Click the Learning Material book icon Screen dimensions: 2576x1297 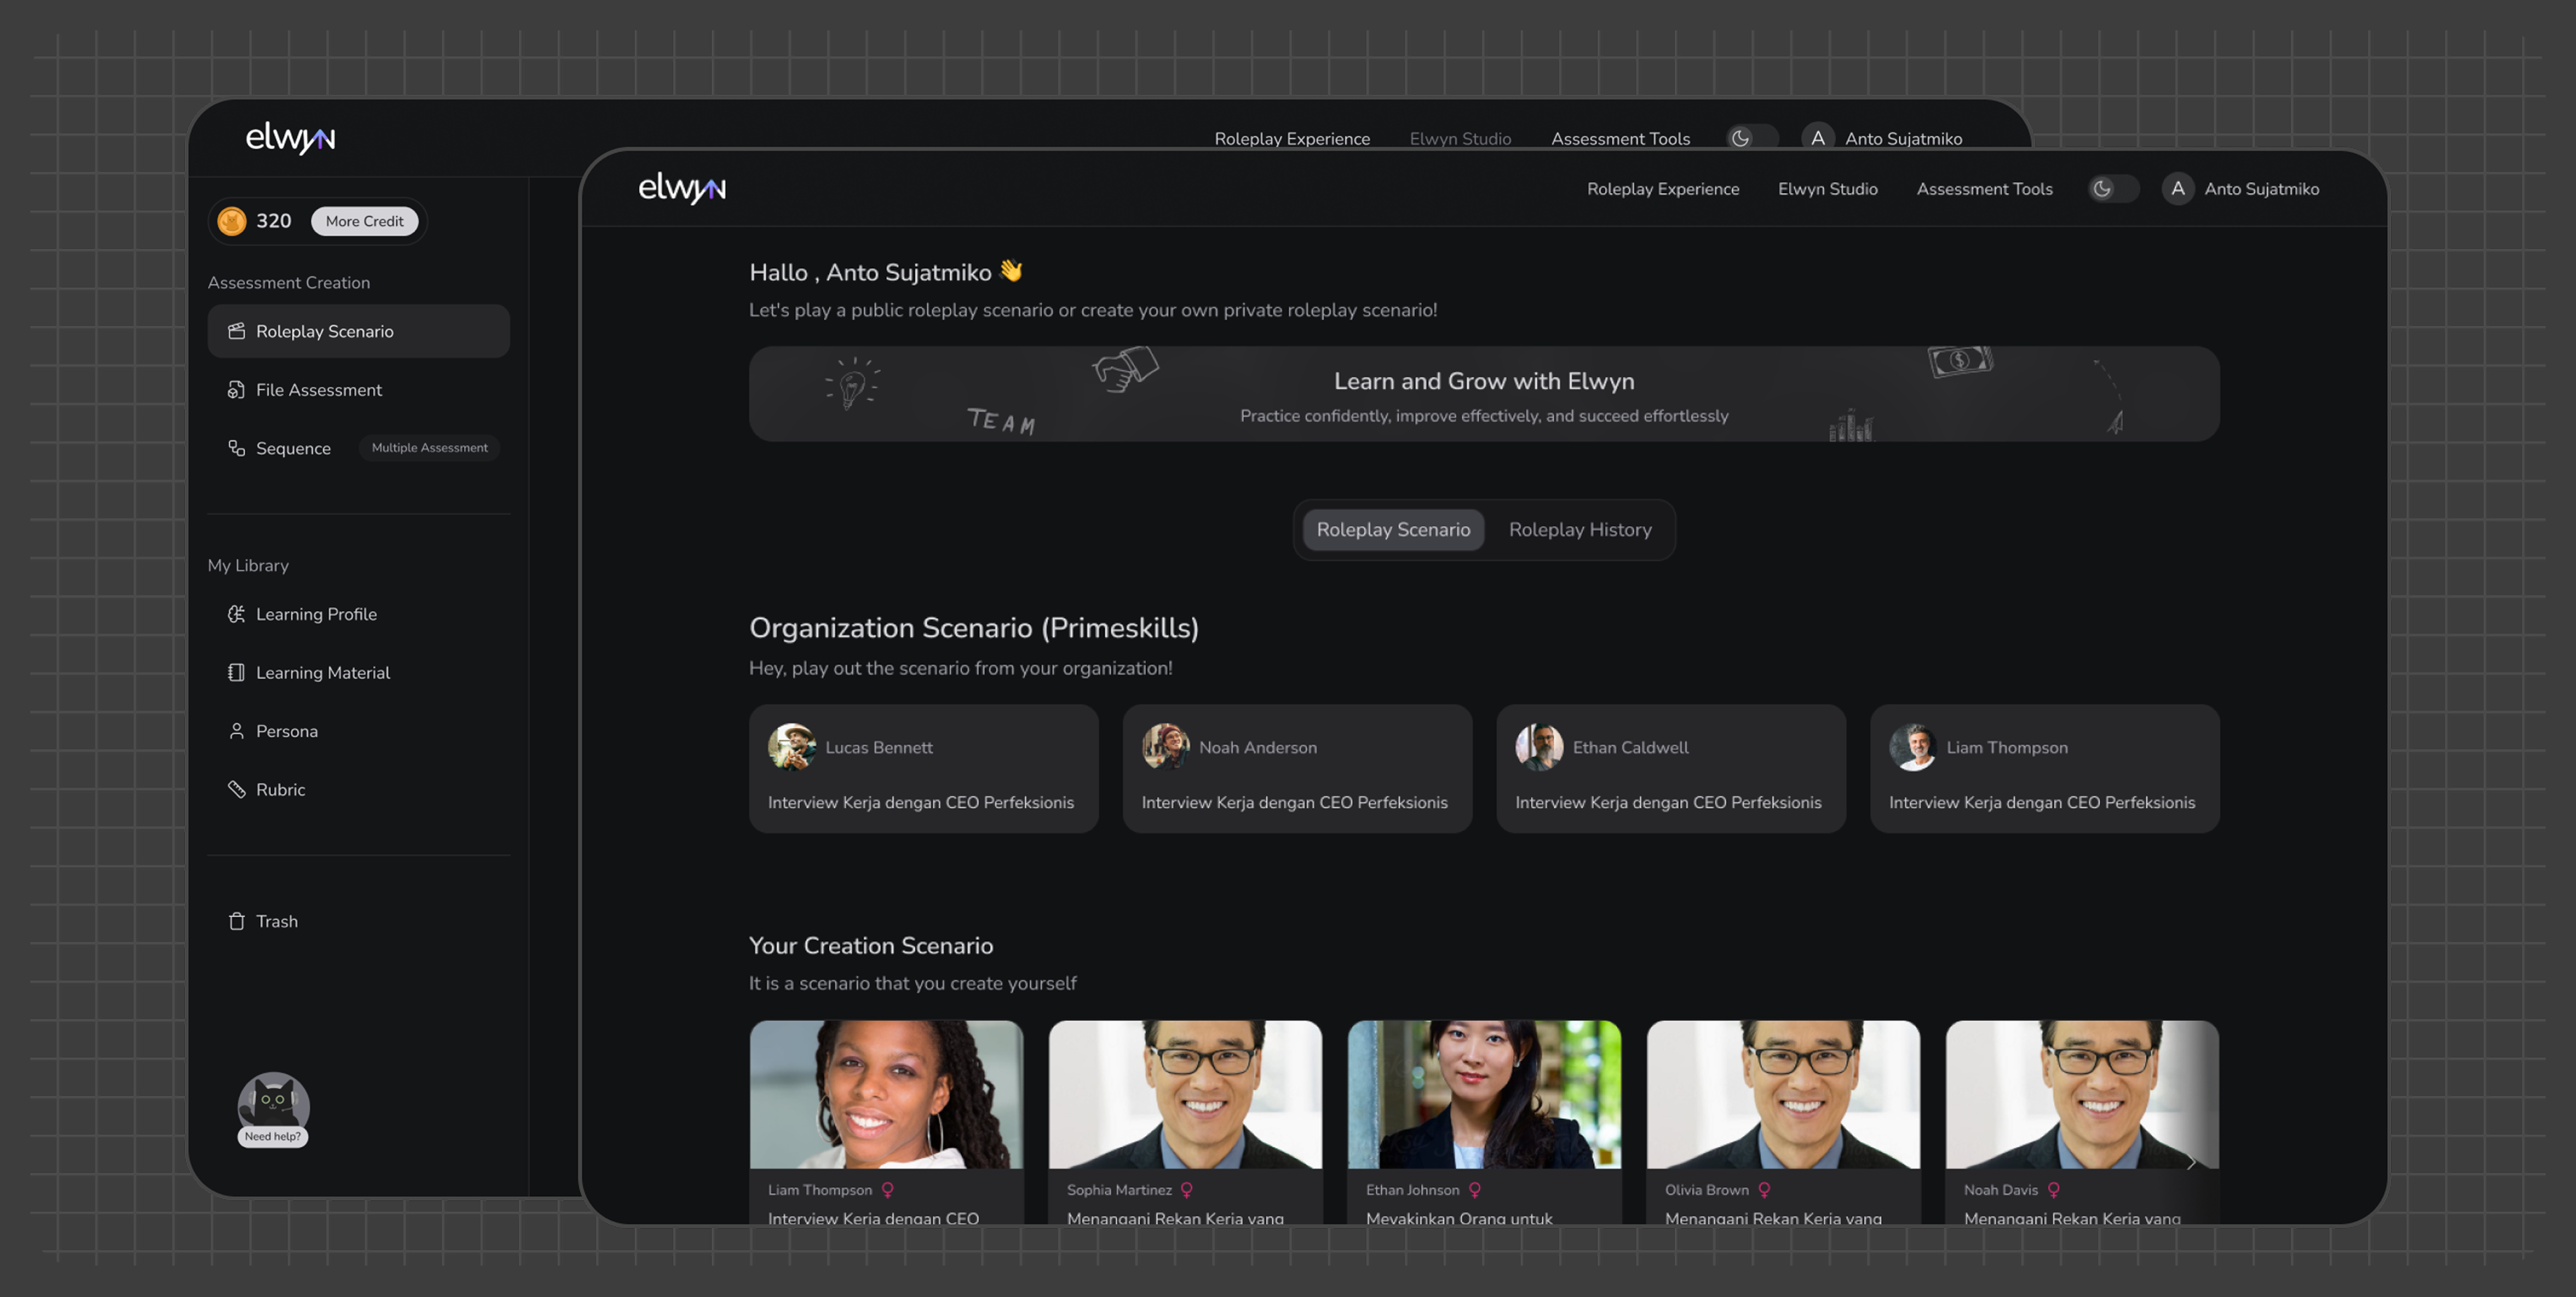(236, 672)
